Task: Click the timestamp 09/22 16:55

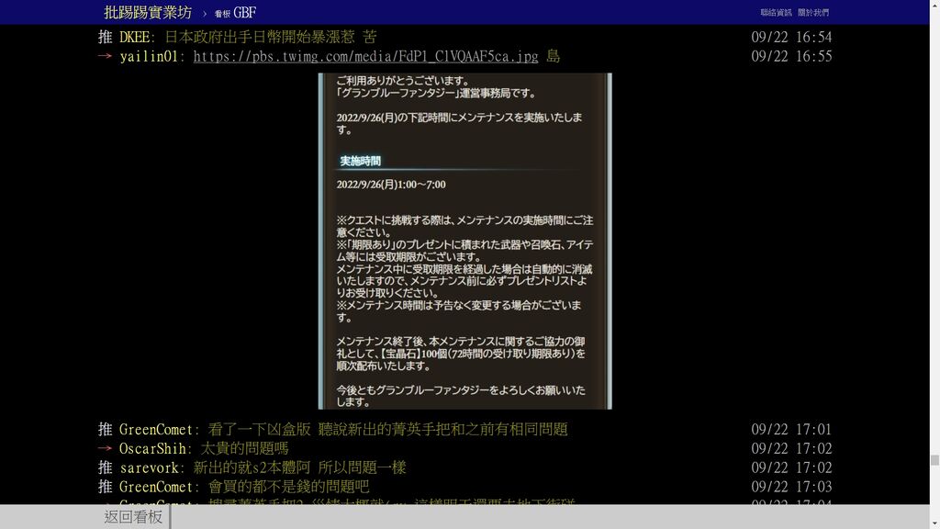Action: [x=791, y=56]
